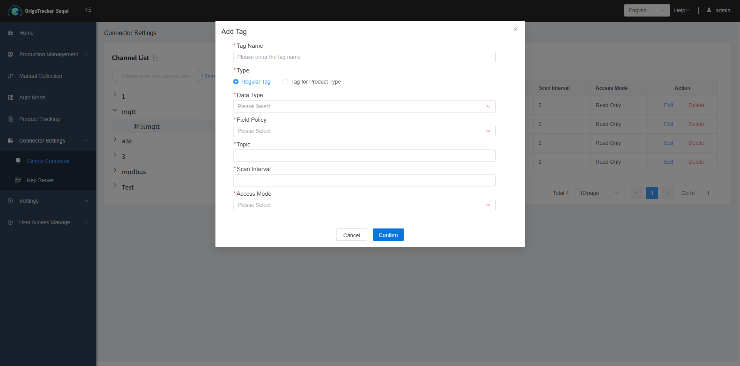The width and height of the screenshot is (740, 366).
Task: Click the Manual Collection sidebar icon
Action: pos(10,76)
